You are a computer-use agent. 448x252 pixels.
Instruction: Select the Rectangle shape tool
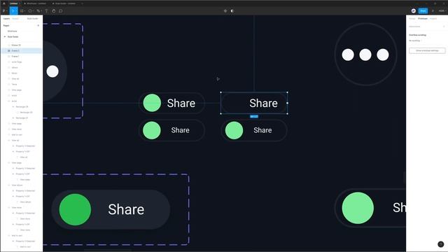pyautogui.click(x=29, y=11)
